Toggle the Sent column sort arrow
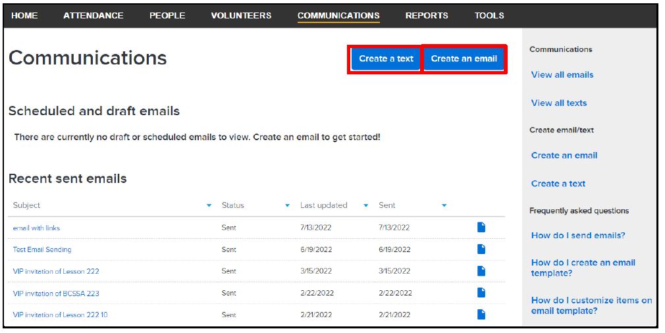 tap(444, 206)
